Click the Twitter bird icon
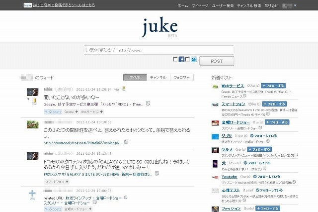Viewport: 318px width, 212px height. [194, 59]
